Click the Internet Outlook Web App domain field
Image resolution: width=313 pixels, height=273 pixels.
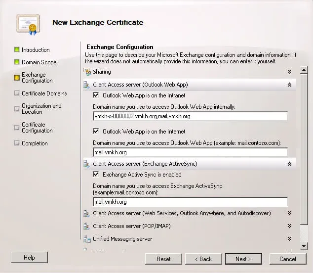pos(191,152)
